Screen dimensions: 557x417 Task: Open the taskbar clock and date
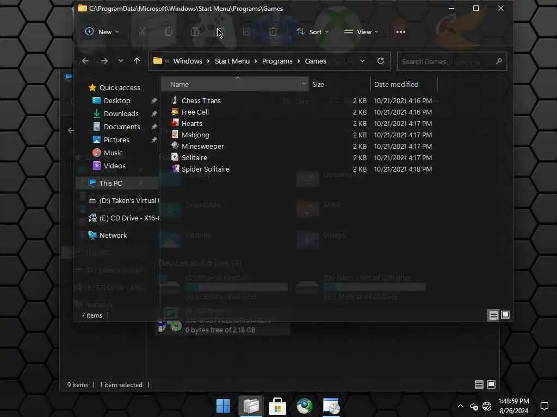click(513, 406)
